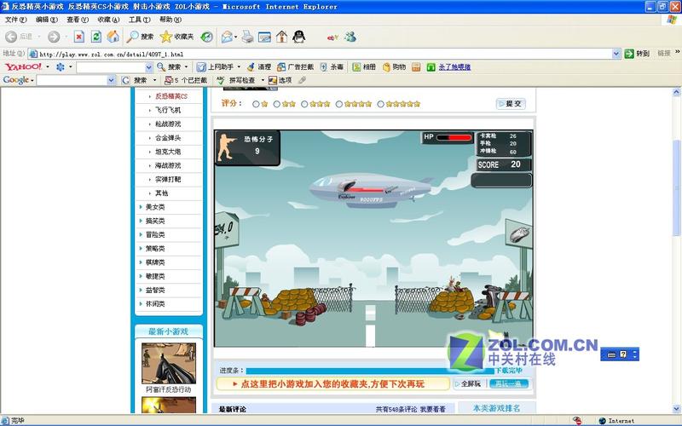This screenshot has width=682, height=426.
Task: Click the 再玩一遍 replay button
Action: (508, 384)
